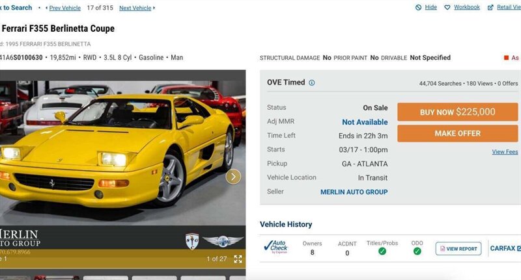The height and width of the screenshot is (280, 521).
Task: Click the Workbook heart icon
Action: tap(447, 7)
